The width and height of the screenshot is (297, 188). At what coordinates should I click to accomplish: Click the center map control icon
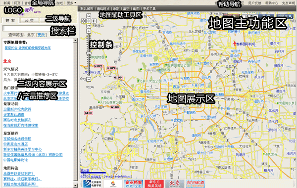pyautogui.click(x=89, y=21)
